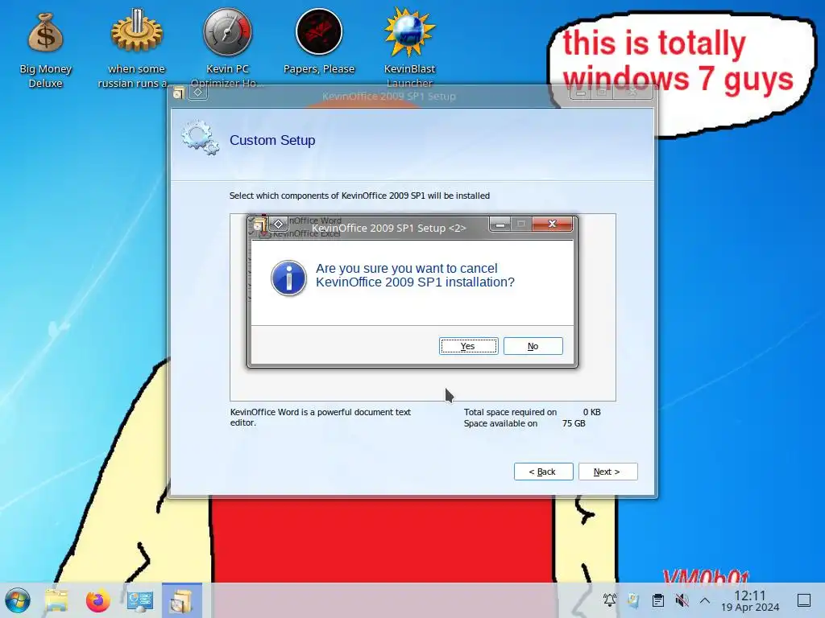The width and height of the screenshot is (825, 618).
Task: Open the file manager from the taskbar
Action: (56, 600)
